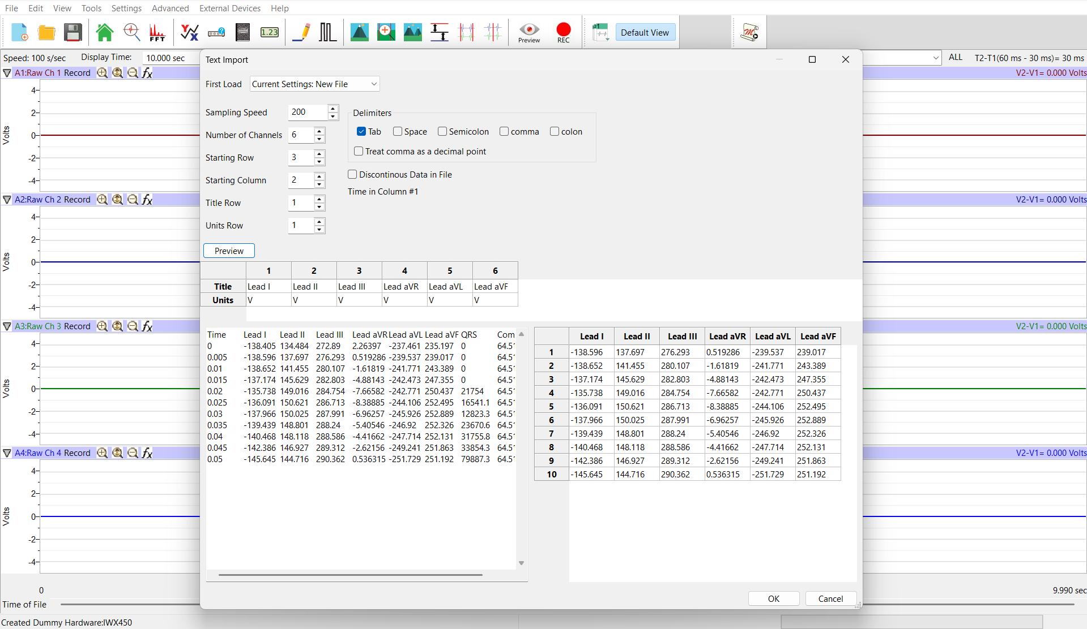This screenshot has height=629, width=1087.
Task: Open the Advanced menu
Action: click(170, 8)
